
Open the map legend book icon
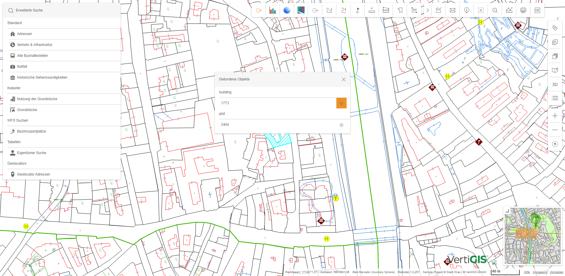[x=555, y=70]
